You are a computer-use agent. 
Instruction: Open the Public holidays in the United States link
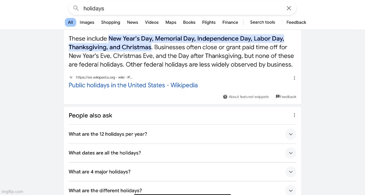pos(133,85)
